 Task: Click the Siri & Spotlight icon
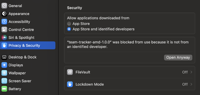click(x=4, y=38)
